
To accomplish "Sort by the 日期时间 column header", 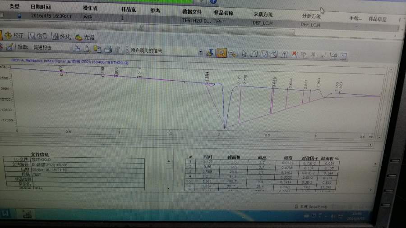I will [41, 7].
